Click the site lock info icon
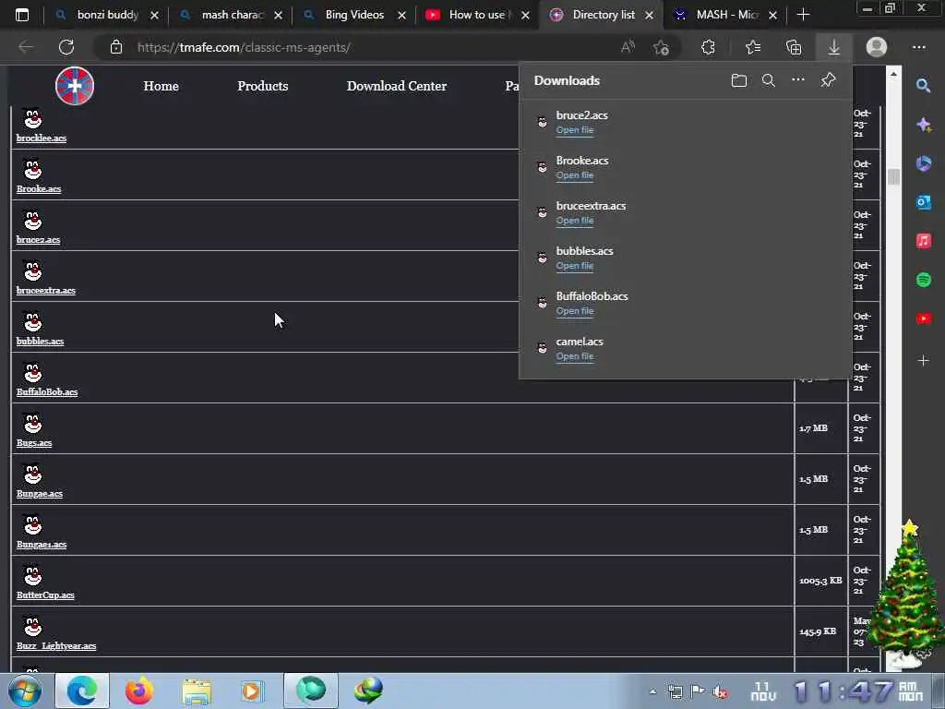 [x=116, y=47]
